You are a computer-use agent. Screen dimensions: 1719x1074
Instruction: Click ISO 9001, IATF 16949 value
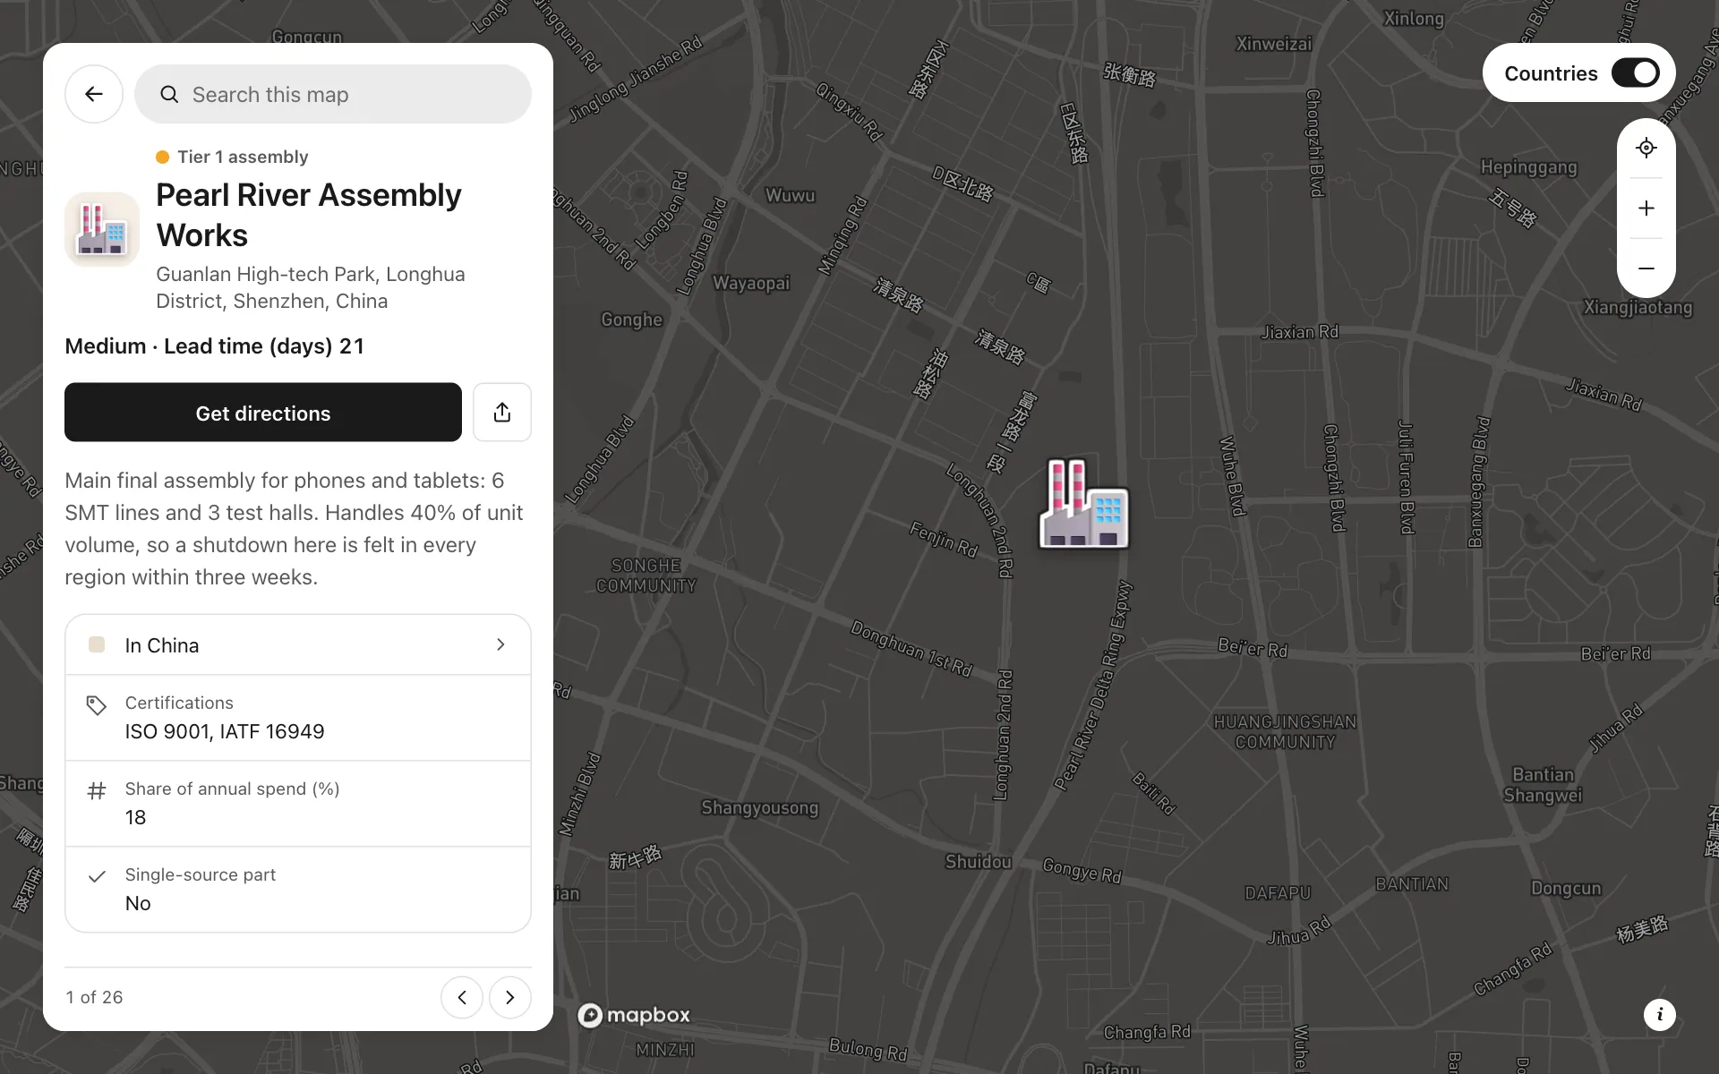[x=225, y=731]
